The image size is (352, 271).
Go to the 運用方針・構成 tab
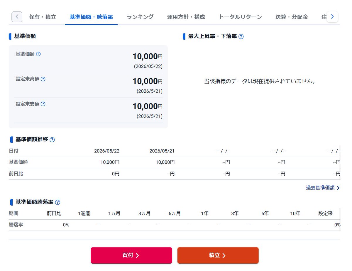pos(186,17)
